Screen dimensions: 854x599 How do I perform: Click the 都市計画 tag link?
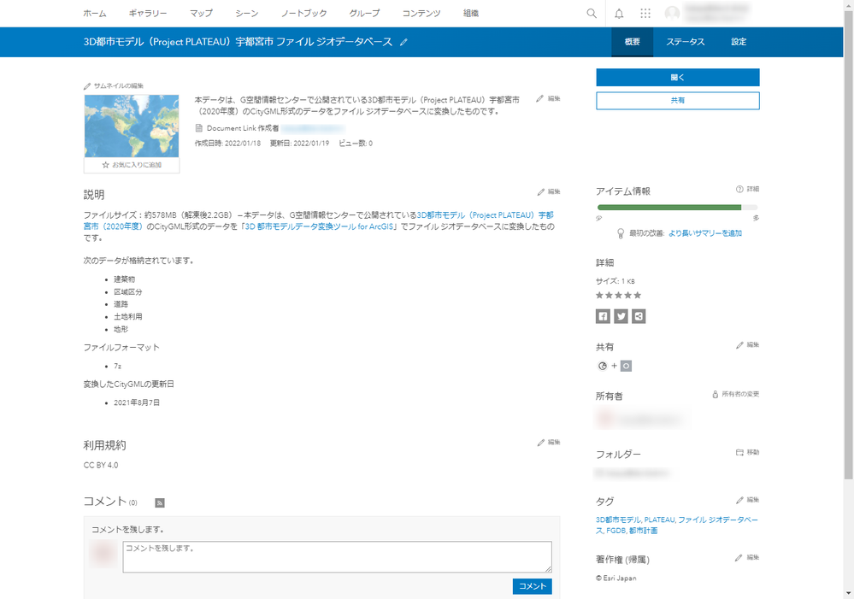coord(643,531)
